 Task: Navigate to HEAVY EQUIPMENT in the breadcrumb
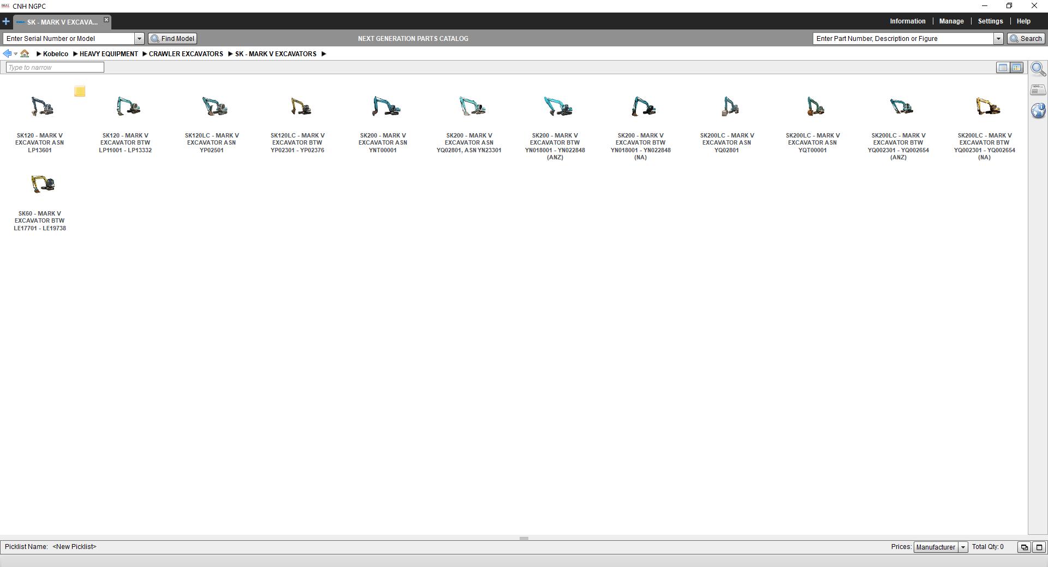(x=109, y=54)
